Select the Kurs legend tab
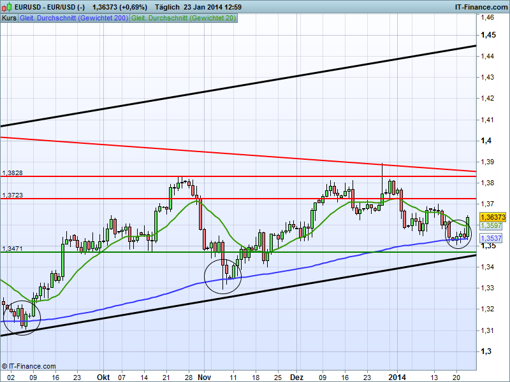The image size is (510, 382). coord(9,18)
